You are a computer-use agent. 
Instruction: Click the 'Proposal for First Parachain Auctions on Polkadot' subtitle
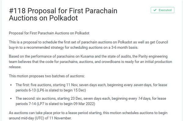pyautogui.click(x=49, y=33)
